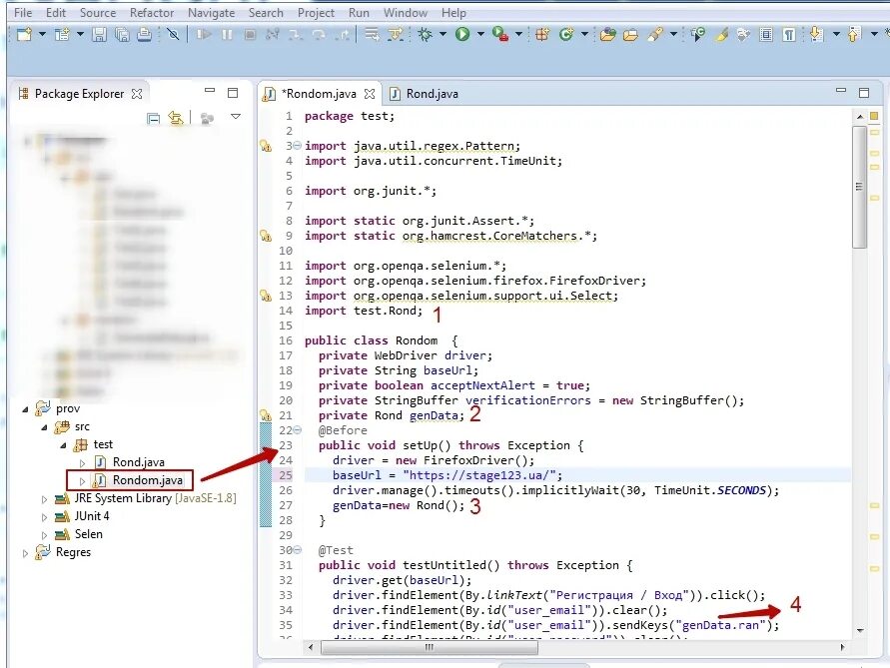Click the Previous Annotation up-arrow icon
This screenshot has height=668, width=890.
point(854,35)
